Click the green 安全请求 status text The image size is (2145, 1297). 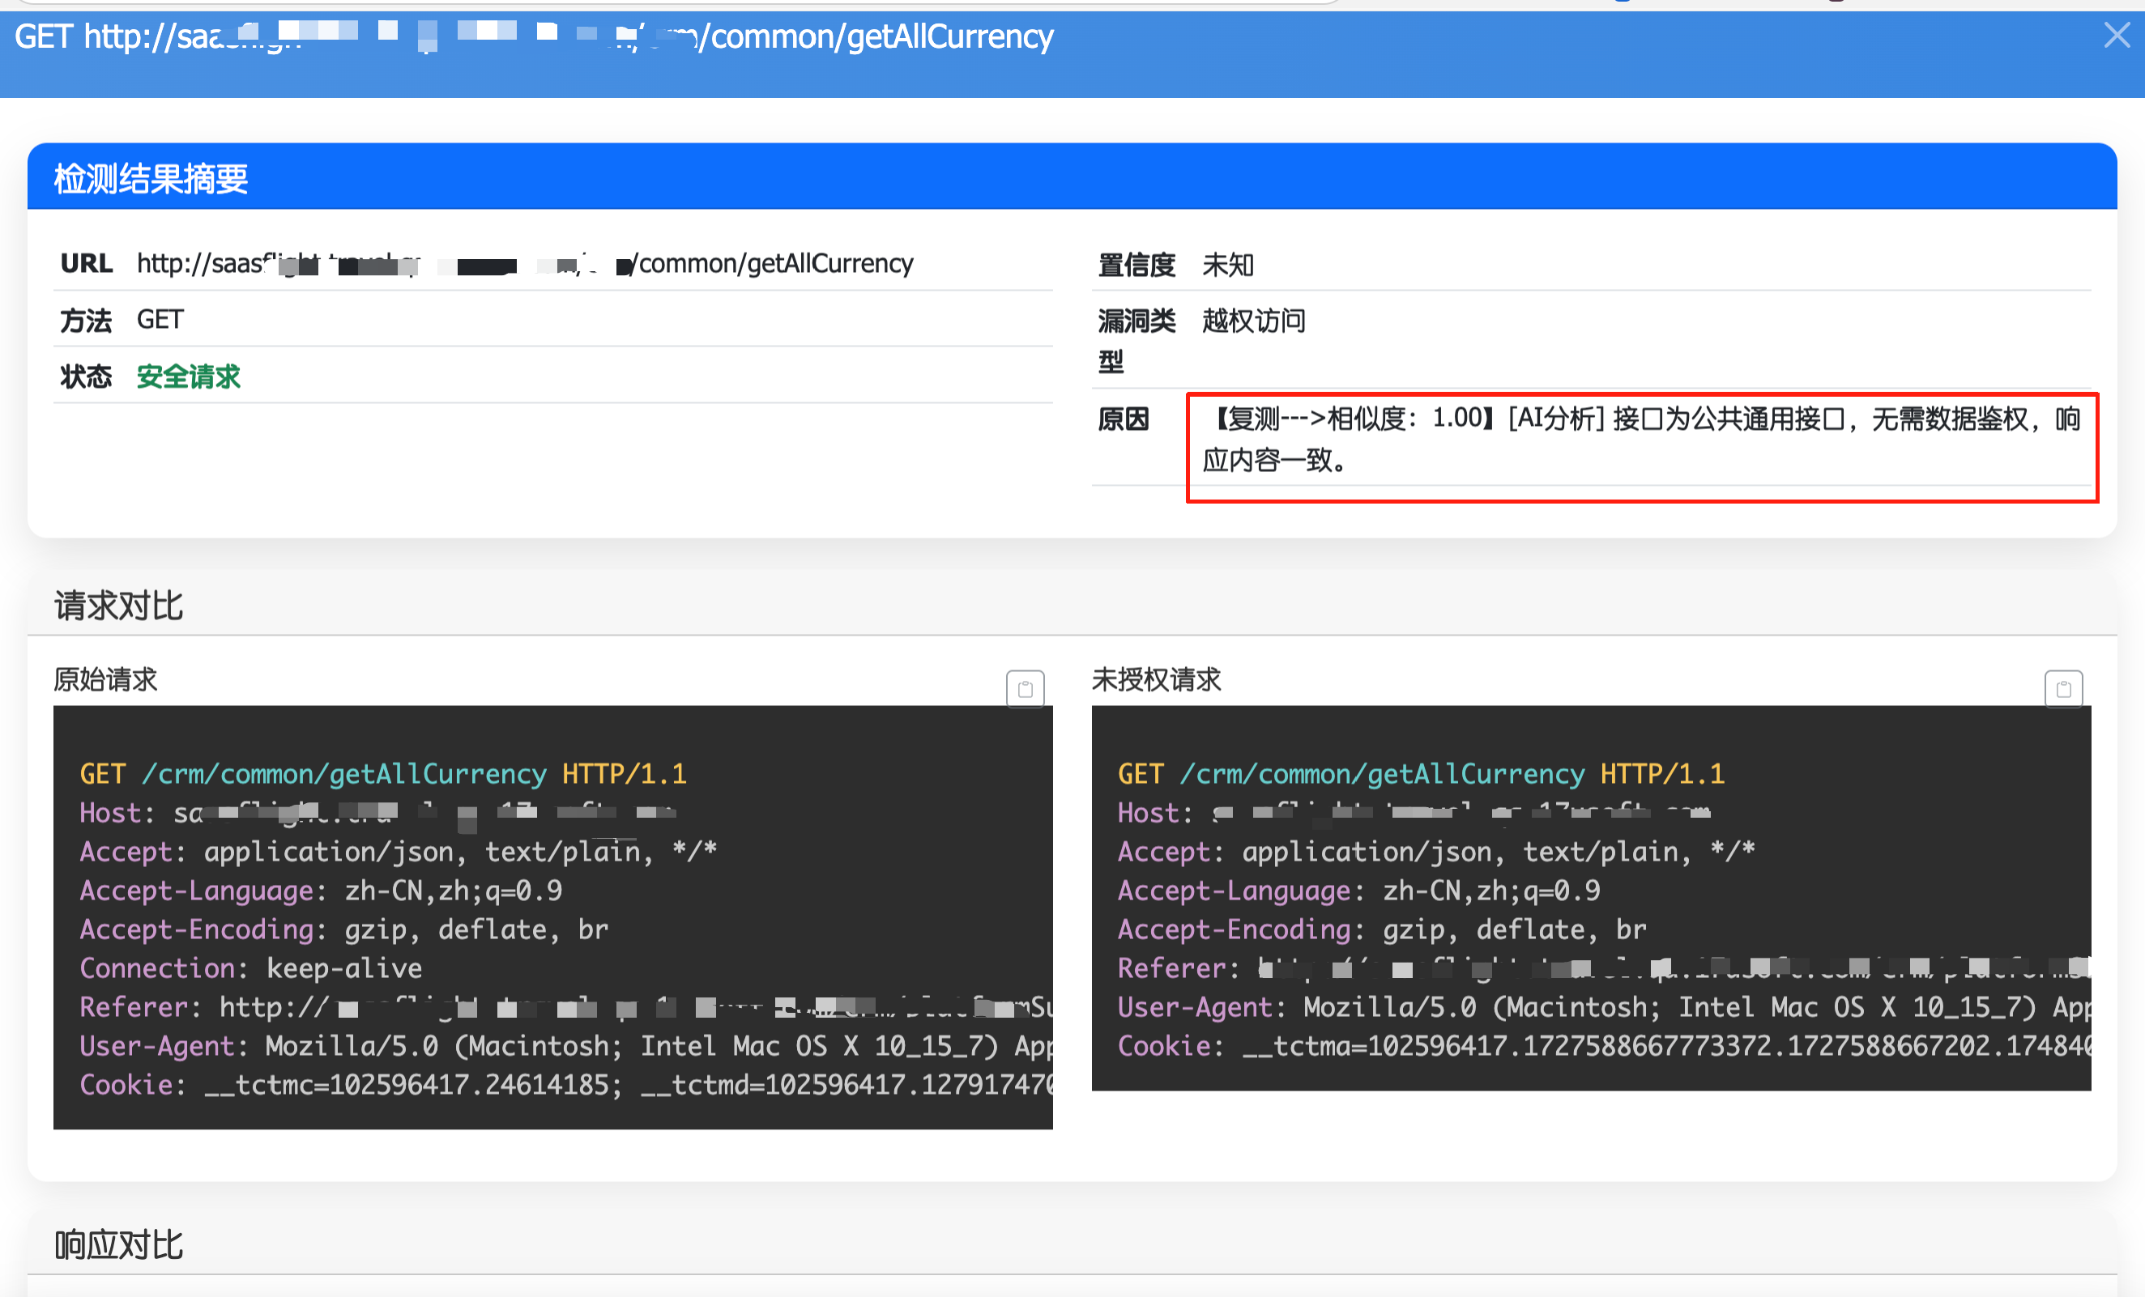tap(188, 376)
